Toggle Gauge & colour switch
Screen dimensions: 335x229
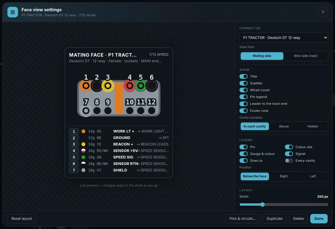pos(243,154)
